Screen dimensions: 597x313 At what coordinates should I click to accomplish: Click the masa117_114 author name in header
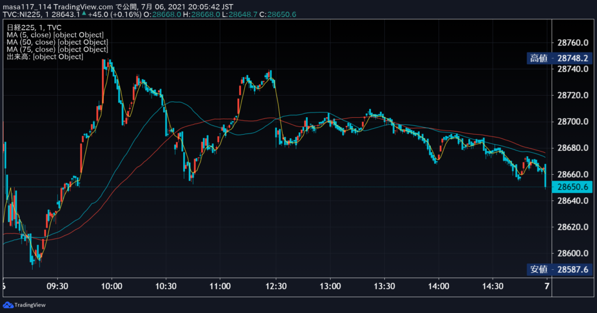click(27, 7)
